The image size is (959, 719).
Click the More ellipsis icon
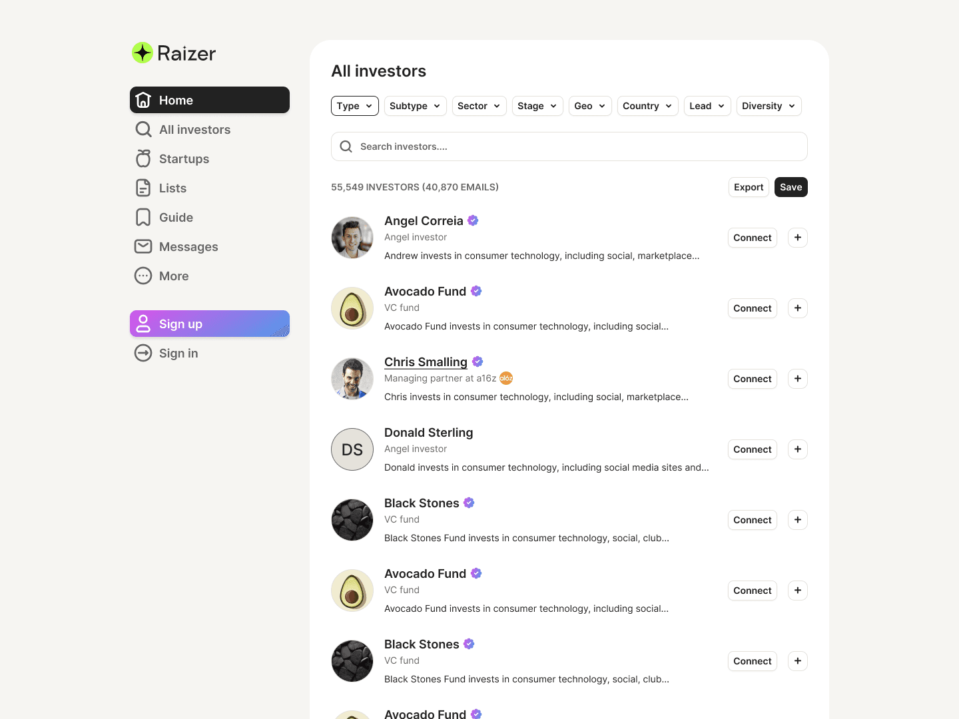pos(143,276)
